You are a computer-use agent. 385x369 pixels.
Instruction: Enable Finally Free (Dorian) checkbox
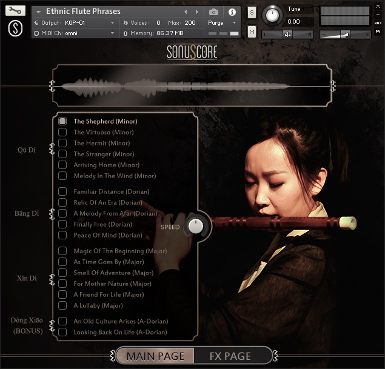click(62, 224)
